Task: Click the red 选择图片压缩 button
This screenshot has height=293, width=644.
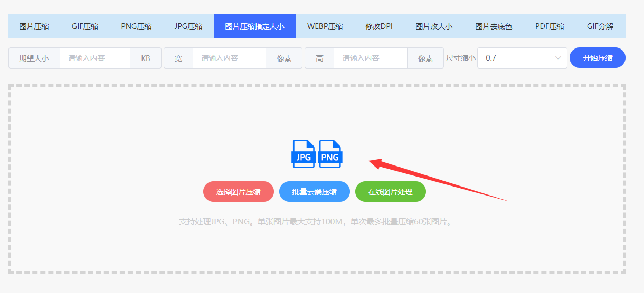Action: pyautogui.click(x=238, y=192)
